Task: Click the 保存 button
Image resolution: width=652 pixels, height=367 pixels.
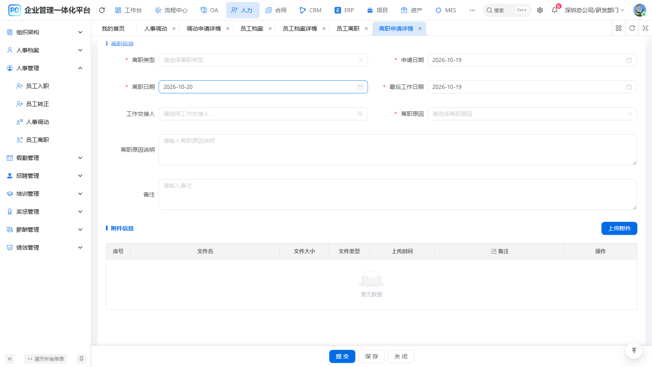Action: pyautogui.click(x=372, y=356)
